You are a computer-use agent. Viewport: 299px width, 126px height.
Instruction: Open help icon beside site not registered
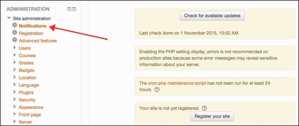tap(204, 108)
